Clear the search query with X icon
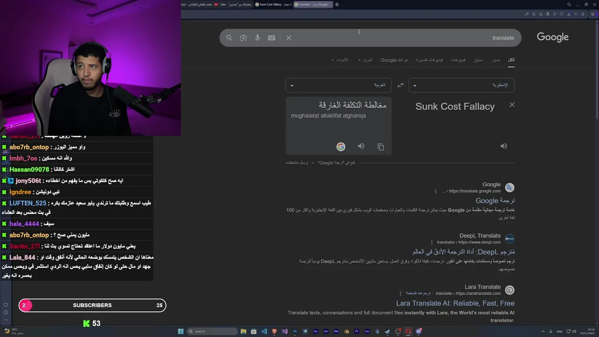The image size is (599, 337). [x=289, y=38]
